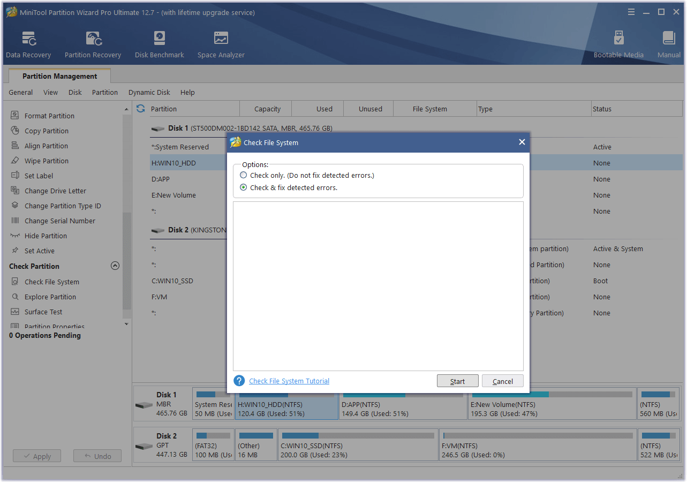Click (Other) 16 MB block on Disk 2
This screenshot has width=687, height=483.
(x=256, y=444)
